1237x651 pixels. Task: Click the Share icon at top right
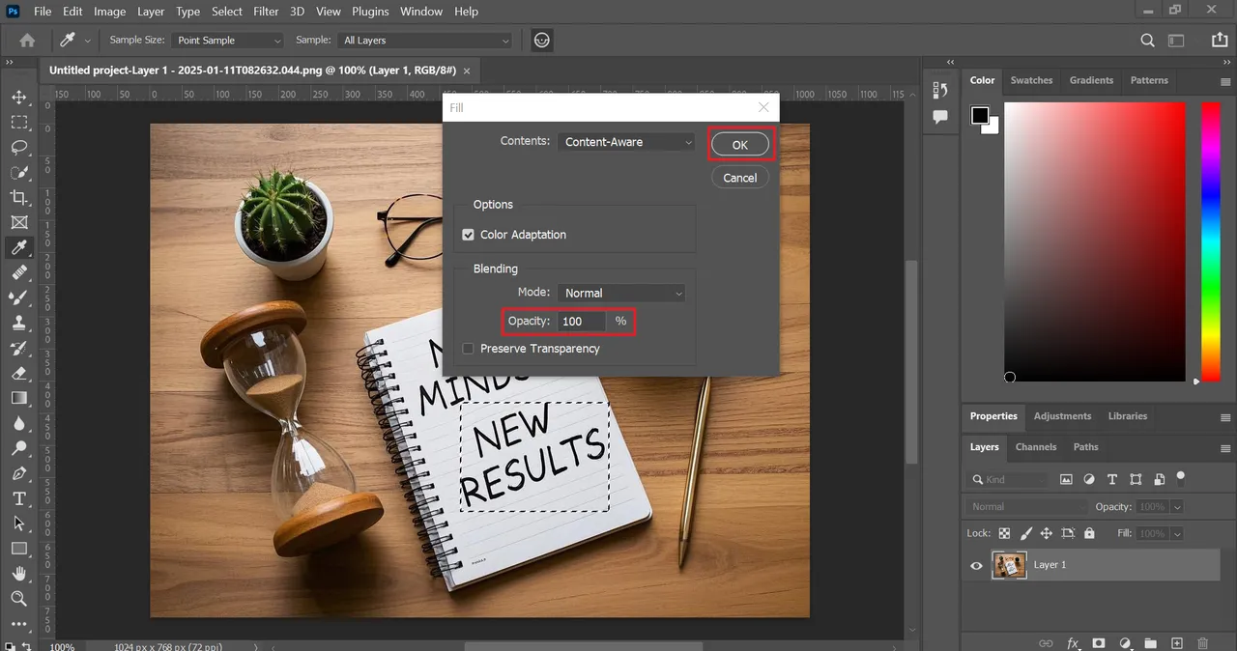point(1220,41)
